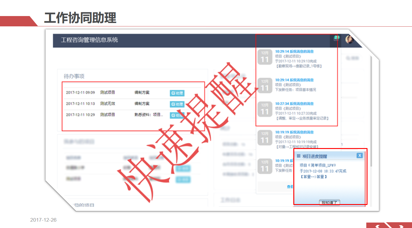Image resolution: width=412 pixels, height=228 pixels.
Task: Open 10:29:14 系统消息 about 勘察现场
Action: click(294, 51)
